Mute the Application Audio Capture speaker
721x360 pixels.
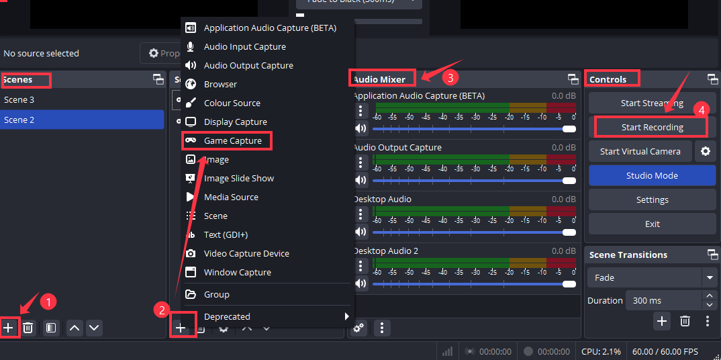(360, 128)
